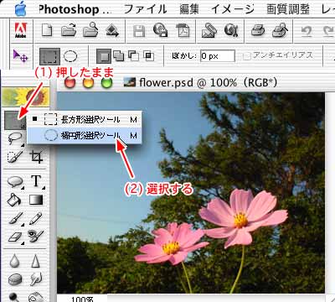335x302 pixels.
Task: Choose elliptical marquee in options bar
Action: coord(70,56)
